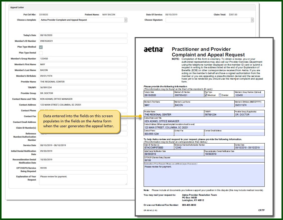Focus the Member's Group Number field in Appeal Letter panel
This screenshot has height=220, width=283.
[x=83, y=59]
